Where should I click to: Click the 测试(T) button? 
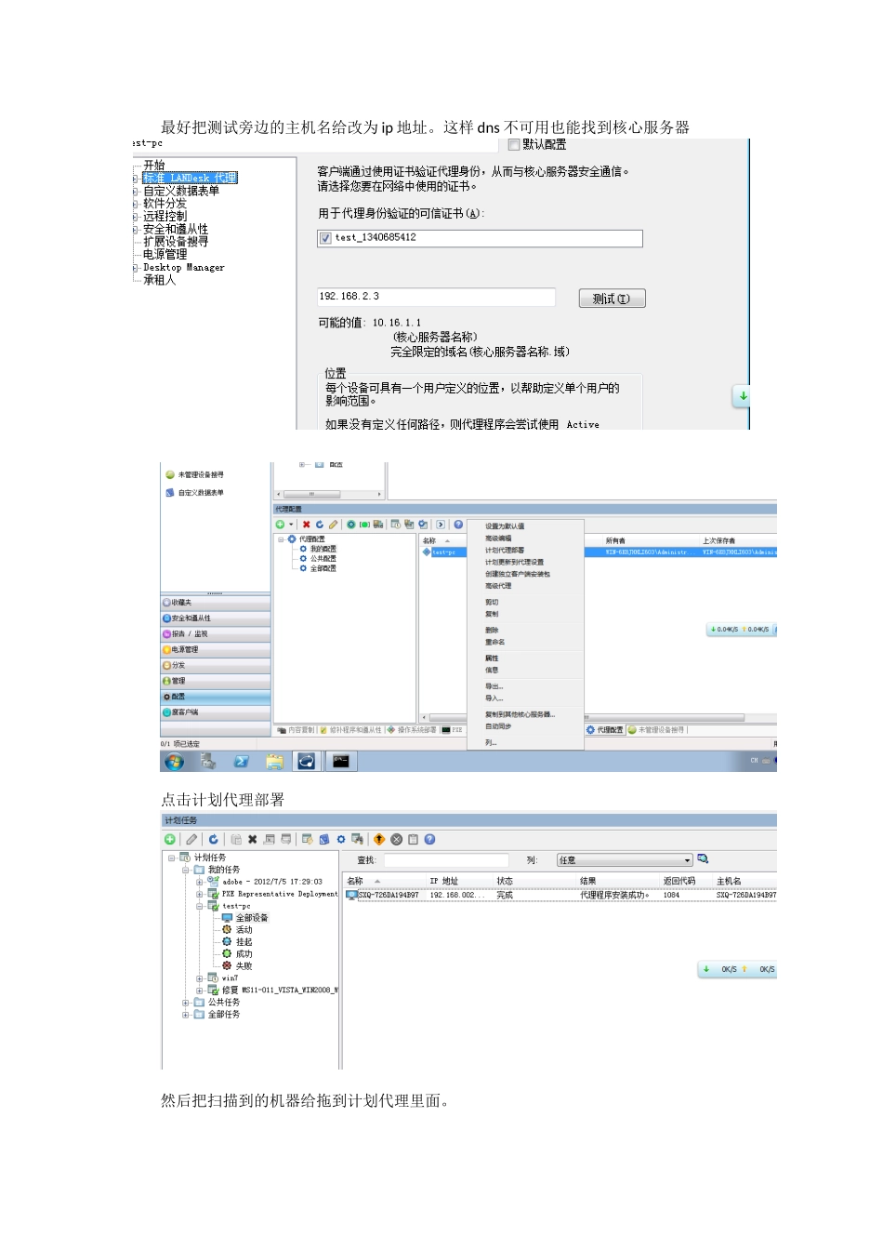(x=612, y=299)
